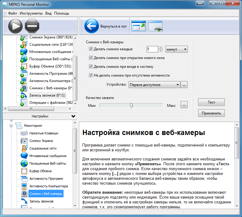This screenshot has height=217, width=242.
Task: Click scroll-up arrow of upper log tree
Action: pyautogui.click(x=75, y=38)
